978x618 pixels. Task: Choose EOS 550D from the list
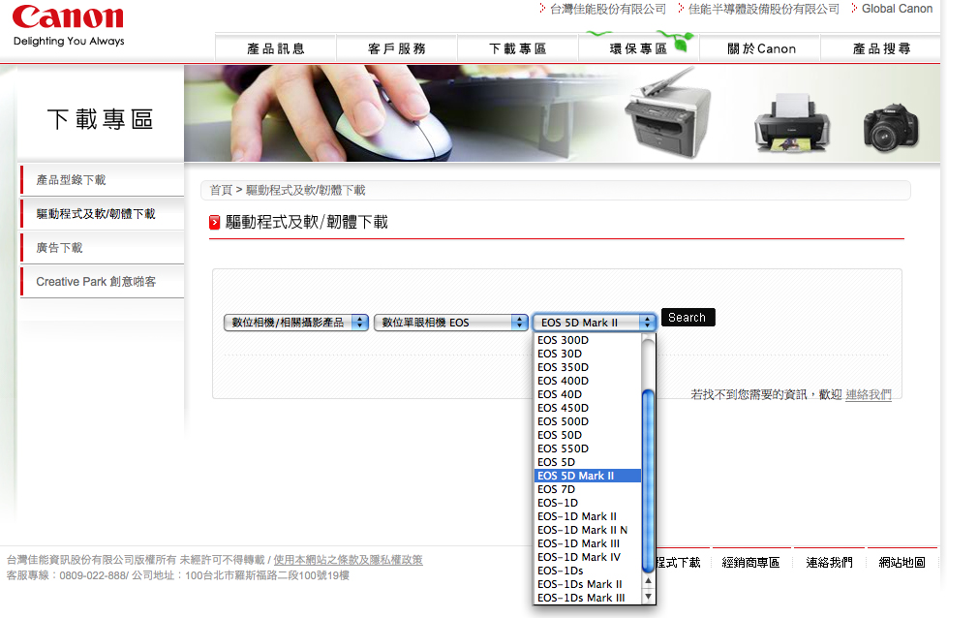tap(588, 448)
